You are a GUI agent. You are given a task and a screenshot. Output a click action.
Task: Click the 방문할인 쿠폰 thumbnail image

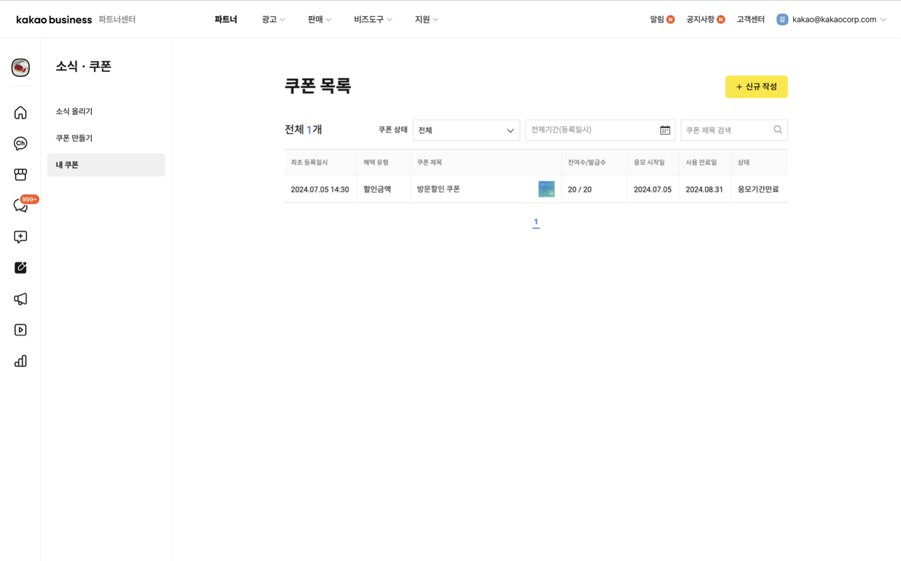(x=546, y=189)
